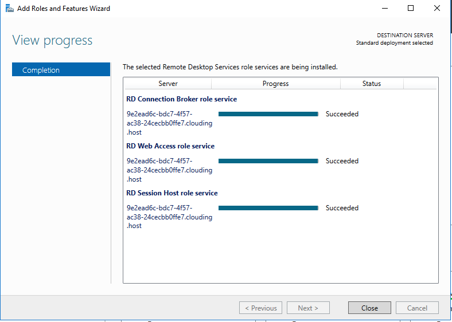Viewport: 452px width, 322px height.
Task: Click the DESTINATION SERVER label
Action: click(x=405, y=35)
